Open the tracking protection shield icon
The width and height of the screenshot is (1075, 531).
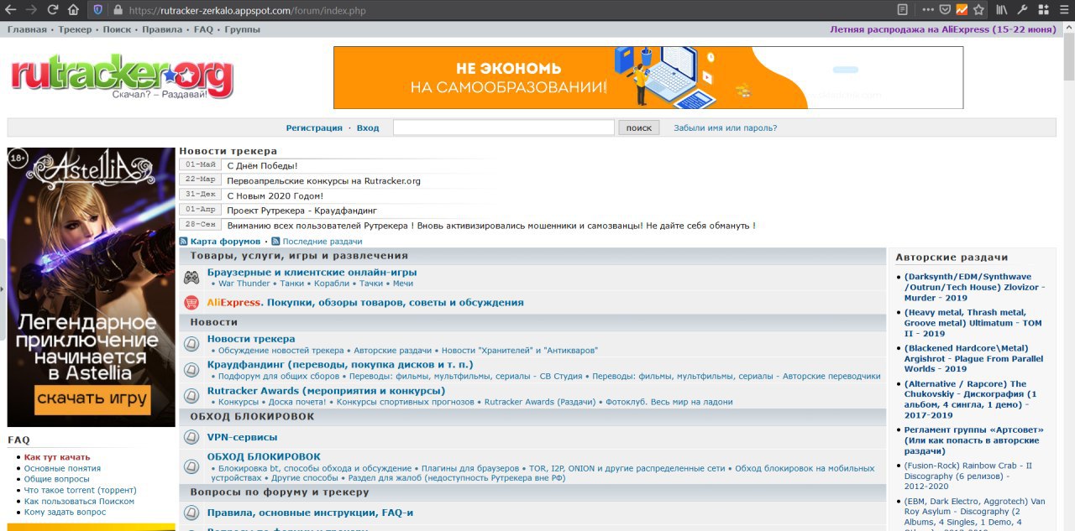click(x=97, y=10)
